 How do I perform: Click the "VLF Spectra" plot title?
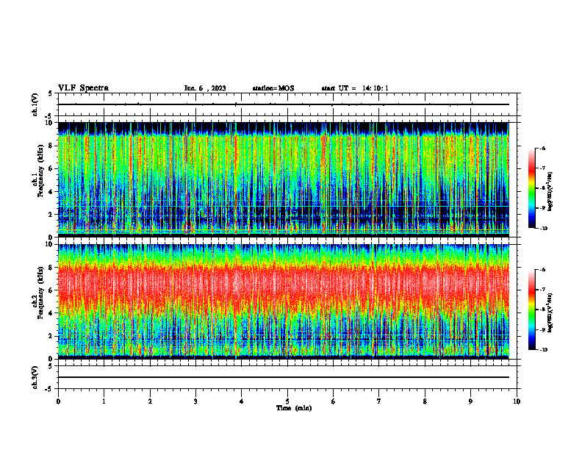pyautogui.click(x=83, y=88)
